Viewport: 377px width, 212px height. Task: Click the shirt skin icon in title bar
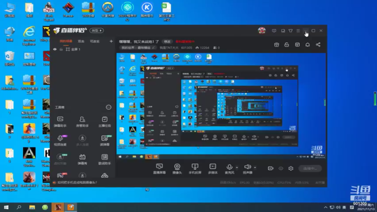291,31
